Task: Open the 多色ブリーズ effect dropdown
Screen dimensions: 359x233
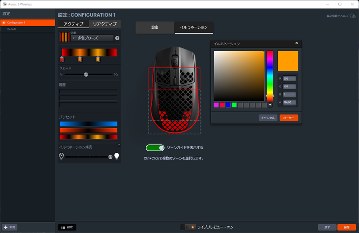Action: click(x=92, y=38)
